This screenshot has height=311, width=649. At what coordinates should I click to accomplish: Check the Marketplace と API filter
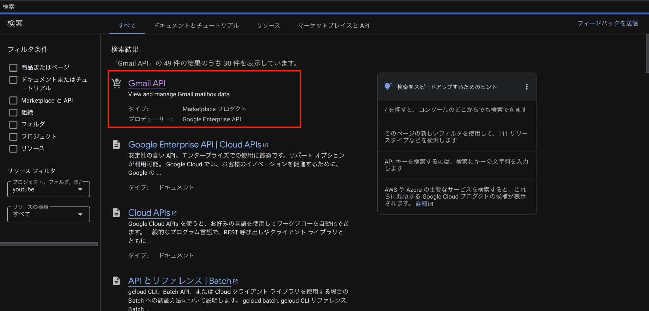click(x=14, y=101)
